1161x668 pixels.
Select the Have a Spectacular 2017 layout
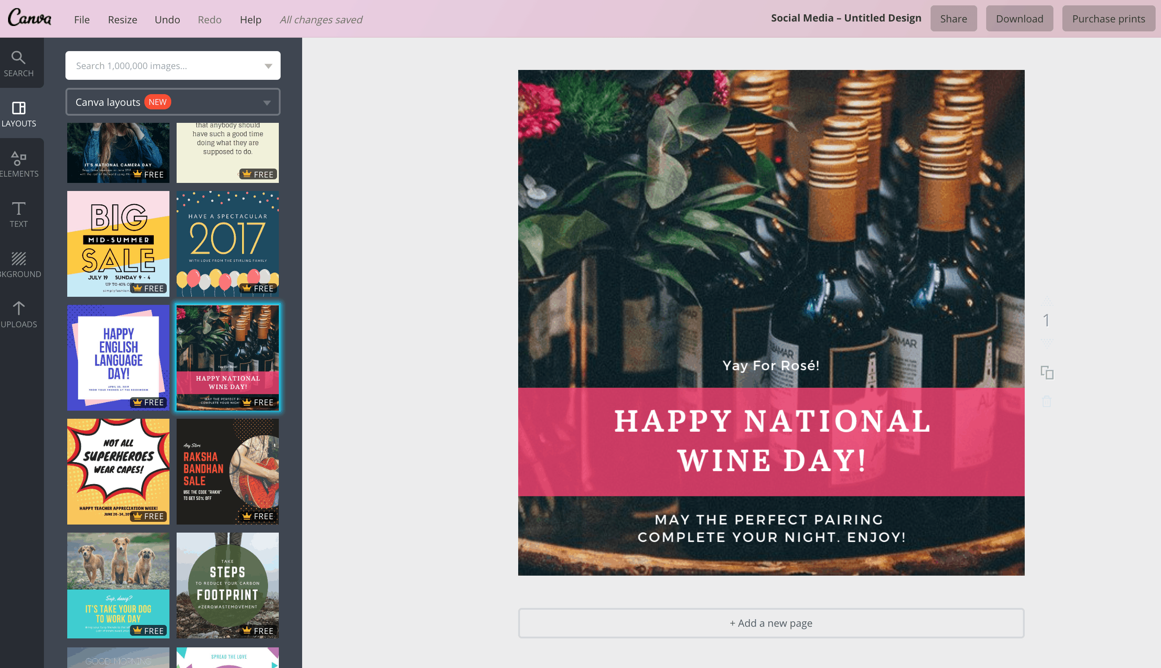tap(228, 243)
